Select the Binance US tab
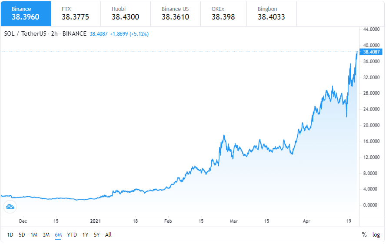This screenshot has height=244, width=386. [176, 13]
